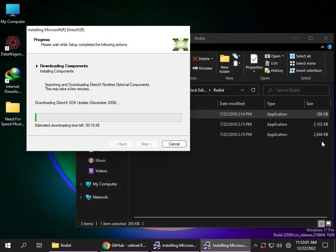This screenshot has height=252, width=336.
Task: Click Select all in ribbon
Action: pos(300,56)
